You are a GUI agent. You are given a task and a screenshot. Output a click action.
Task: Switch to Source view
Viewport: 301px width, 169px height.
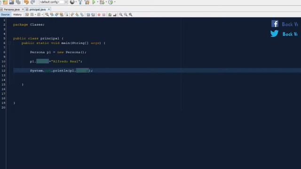click(5, 15)
